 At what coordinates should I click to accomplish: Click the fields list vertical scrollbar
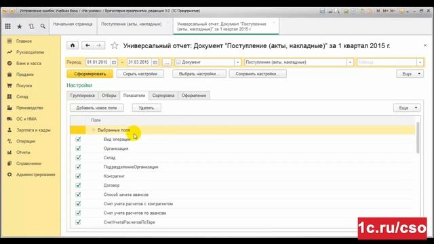click(x=418, y=138)
